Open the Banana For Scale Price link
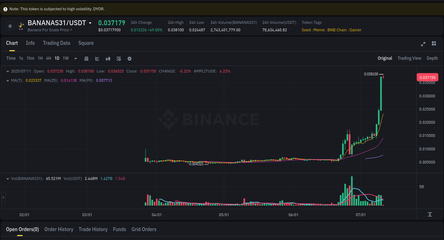Viewport: 444px width, 240px height. pos(49,30)
